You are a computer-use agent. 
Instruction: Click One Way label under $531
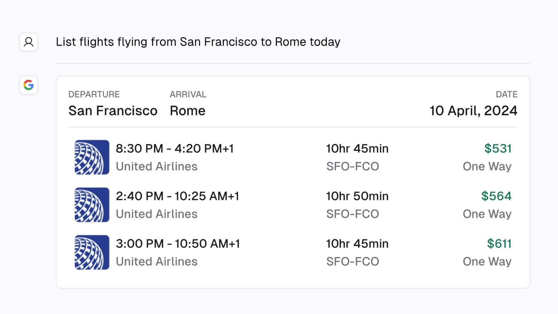point(487,166)
